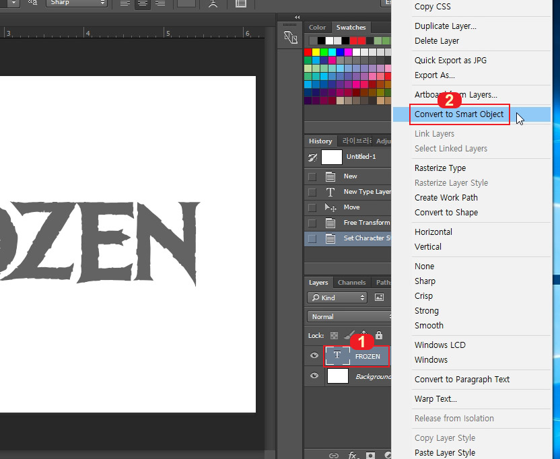The height and width of the screenshot is (459, 560).
Task: Set history brush source to New Type Layer
Action: click(x=312, y=192)
